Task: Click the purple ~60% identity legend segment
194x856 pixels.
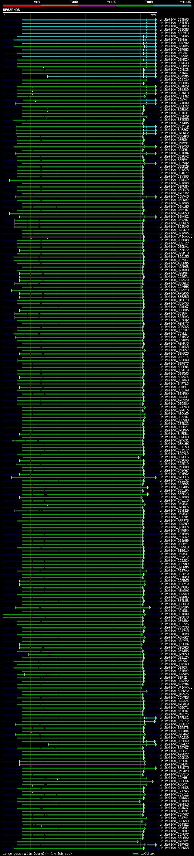Action: (97, 5)
